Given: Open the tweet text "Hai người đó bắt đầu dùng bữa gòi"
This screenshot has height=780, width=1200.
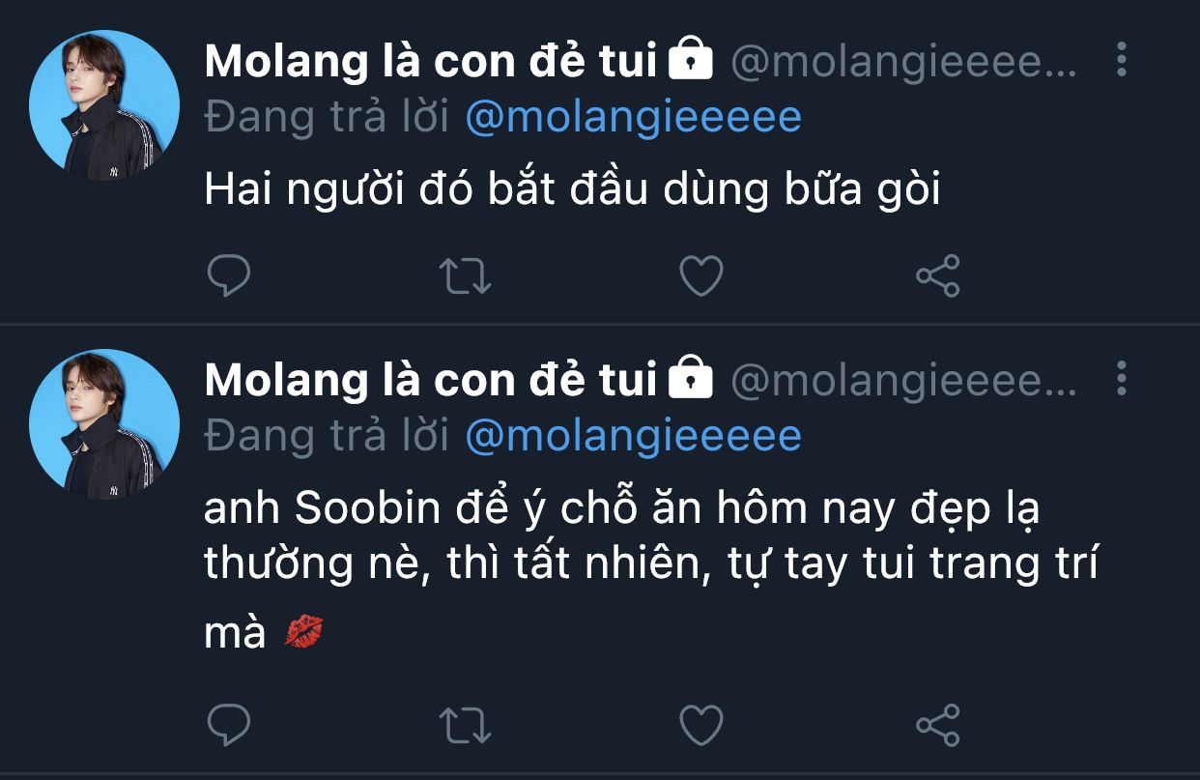Looking at the screenshot, I should [572, 190].
